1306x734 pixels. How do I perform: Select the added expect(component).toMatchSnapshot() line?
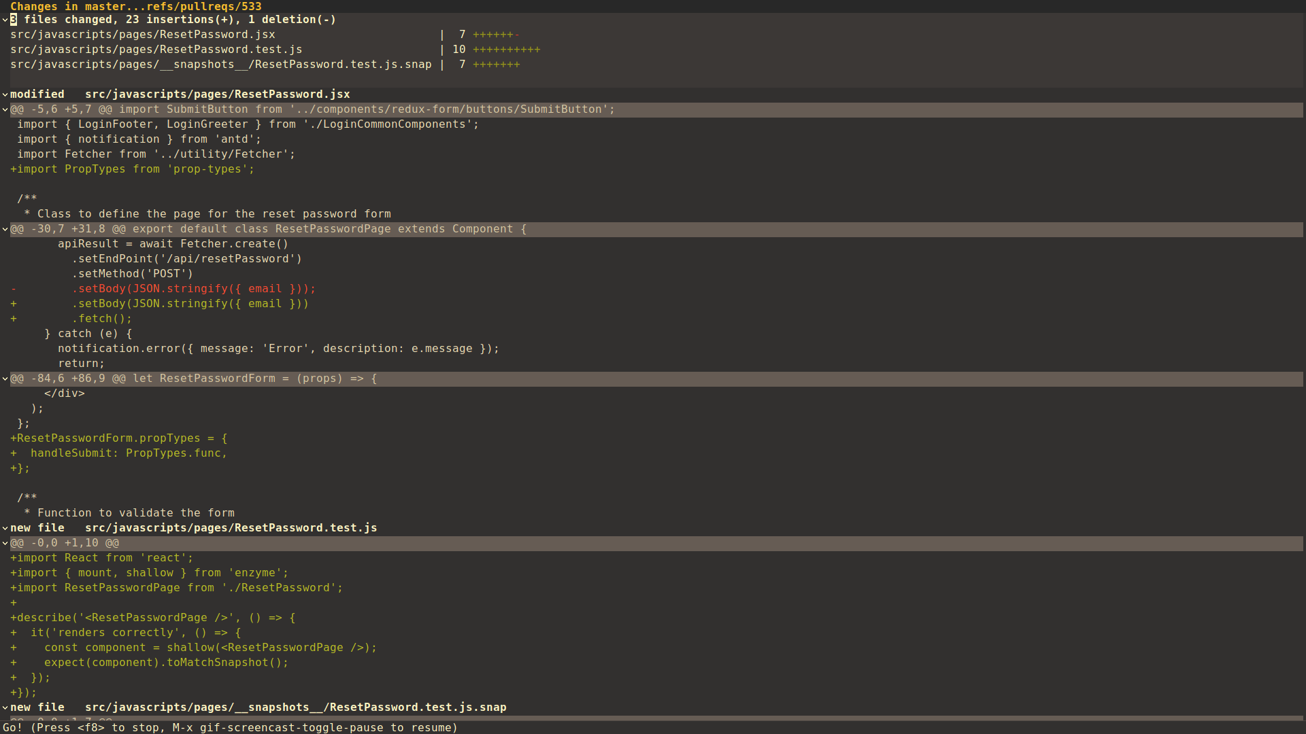pyautogui.click(x=150, y=662)
